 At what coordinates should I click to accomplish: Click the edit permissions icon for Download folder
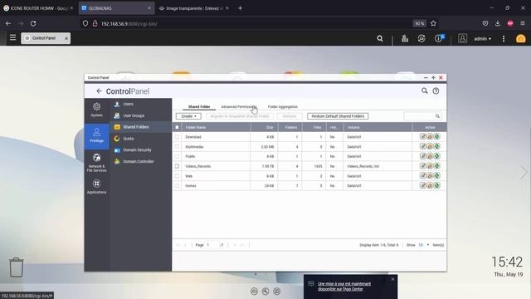point(430,136)
